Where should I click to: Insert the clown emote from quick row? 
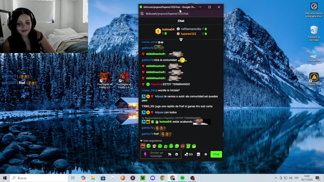tap(154, 146)
